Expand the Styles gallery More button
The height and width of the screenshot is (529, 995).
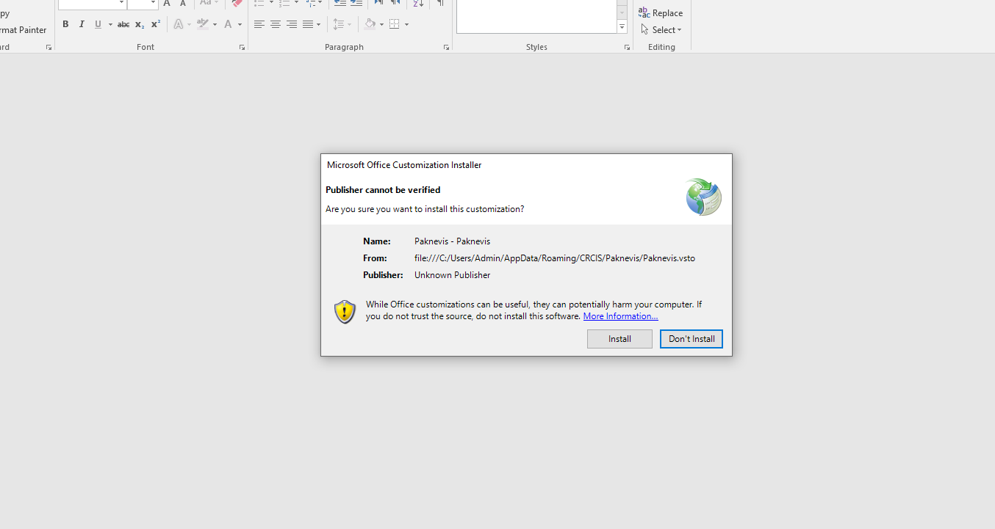(622, 27)
